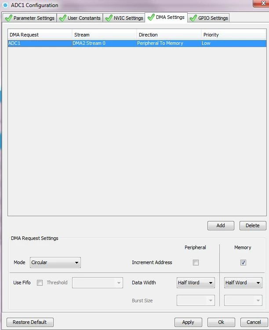The image size is (269, 330).
Task: Click the Delete button
Action: (253, 225)
